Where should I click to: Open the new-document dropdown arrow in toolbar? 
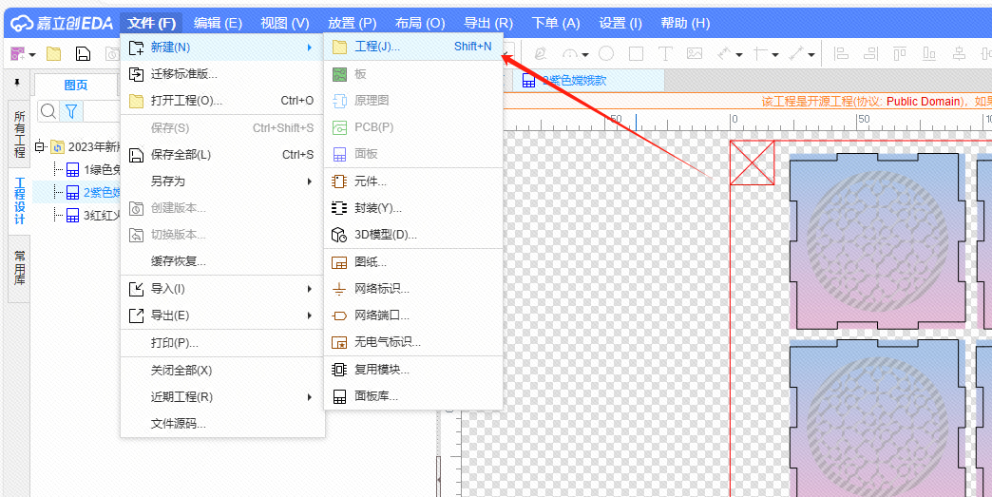(x=31, y=55)
